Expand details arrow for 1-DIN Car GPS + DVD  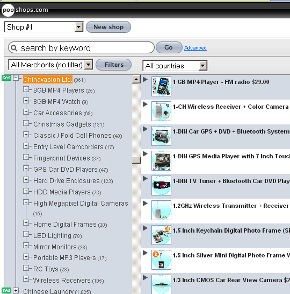[145, 129]
